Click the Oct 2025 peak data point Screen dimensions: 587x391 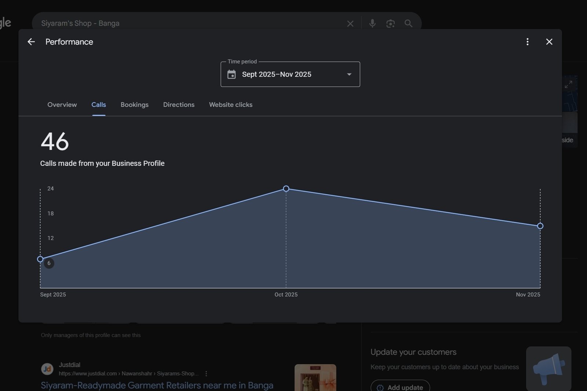[286, 189]
